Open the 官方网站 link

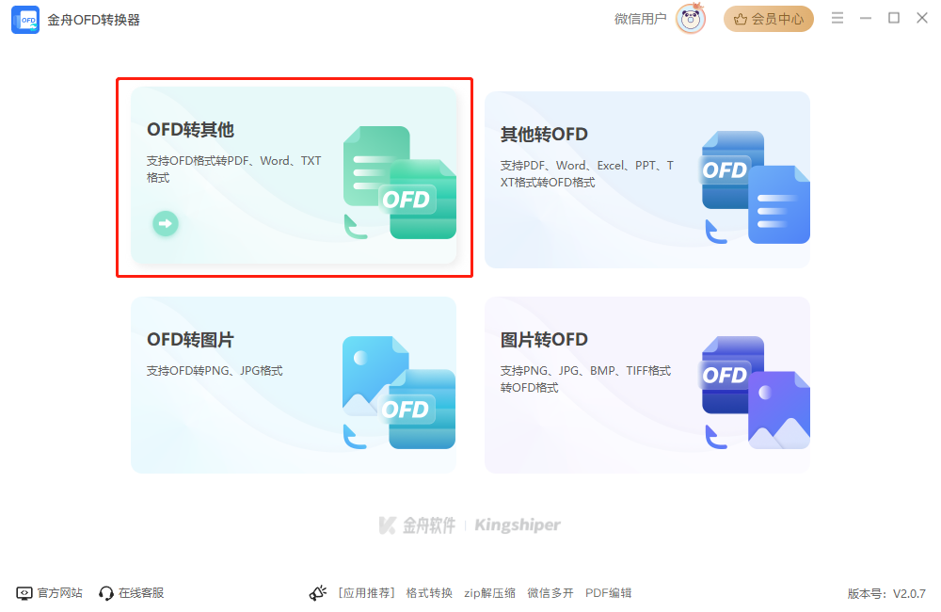coord(59,593)
